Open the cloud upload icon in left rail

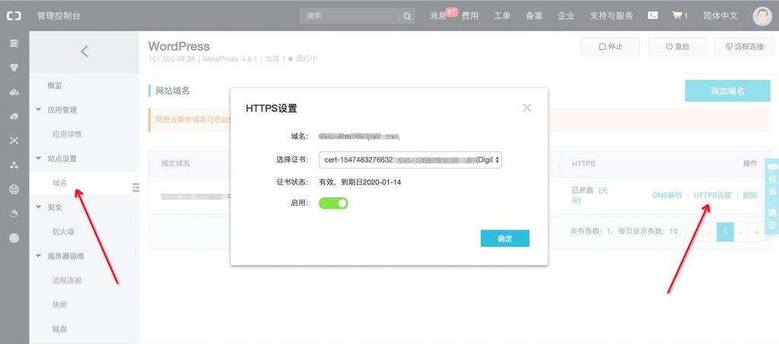(14, 116)
